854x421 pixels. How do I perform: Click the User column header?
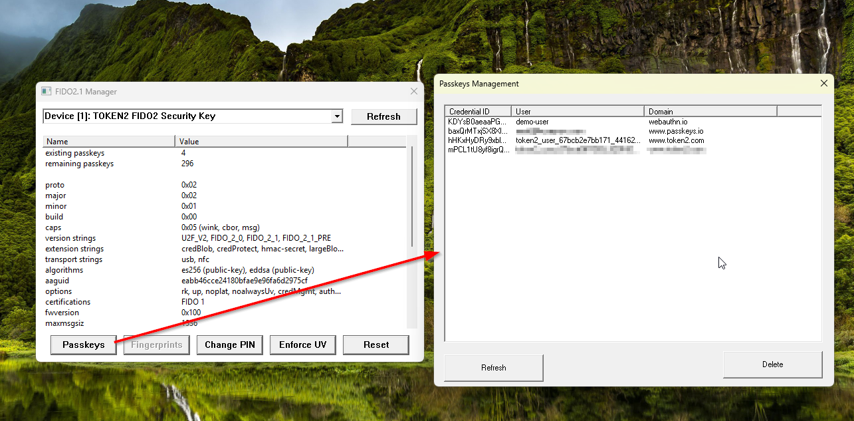coord(578,111)
